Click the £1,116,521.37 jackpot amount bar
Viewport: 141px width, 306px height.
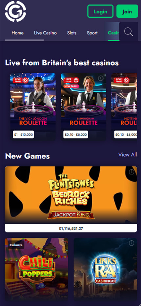pyautogui.click(x=71, y=228)
